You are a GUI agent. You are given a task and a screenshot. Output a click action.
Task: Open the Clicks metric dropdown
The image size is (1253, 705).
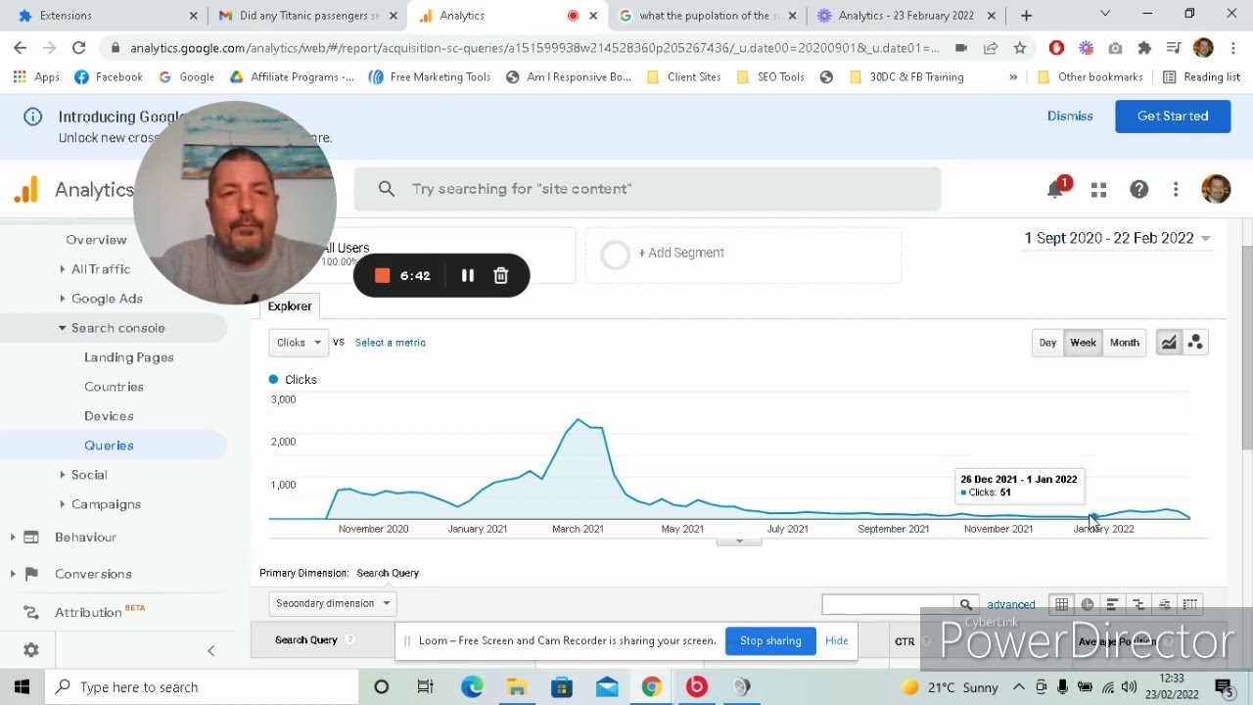click(299, 343)
